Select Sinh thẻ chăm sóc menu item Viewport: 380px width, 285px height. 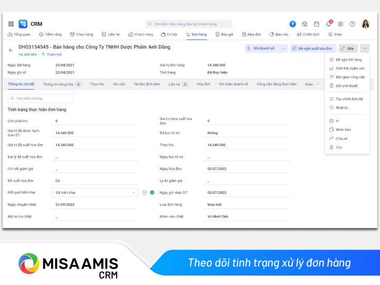coord(347,68)
